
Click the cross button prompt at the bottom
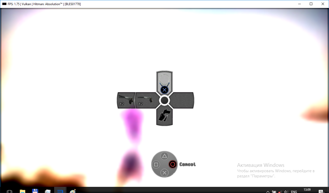coord(164,173)
